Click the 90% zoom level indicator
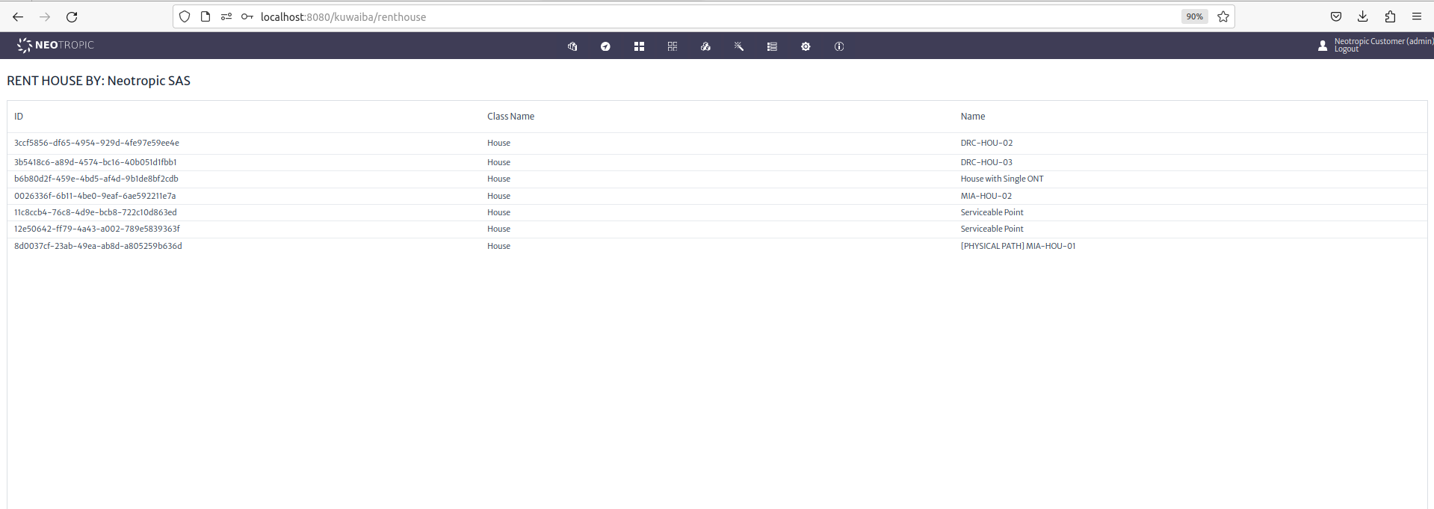Screen dimensions: 1434x509 (x=1194, y=16)
